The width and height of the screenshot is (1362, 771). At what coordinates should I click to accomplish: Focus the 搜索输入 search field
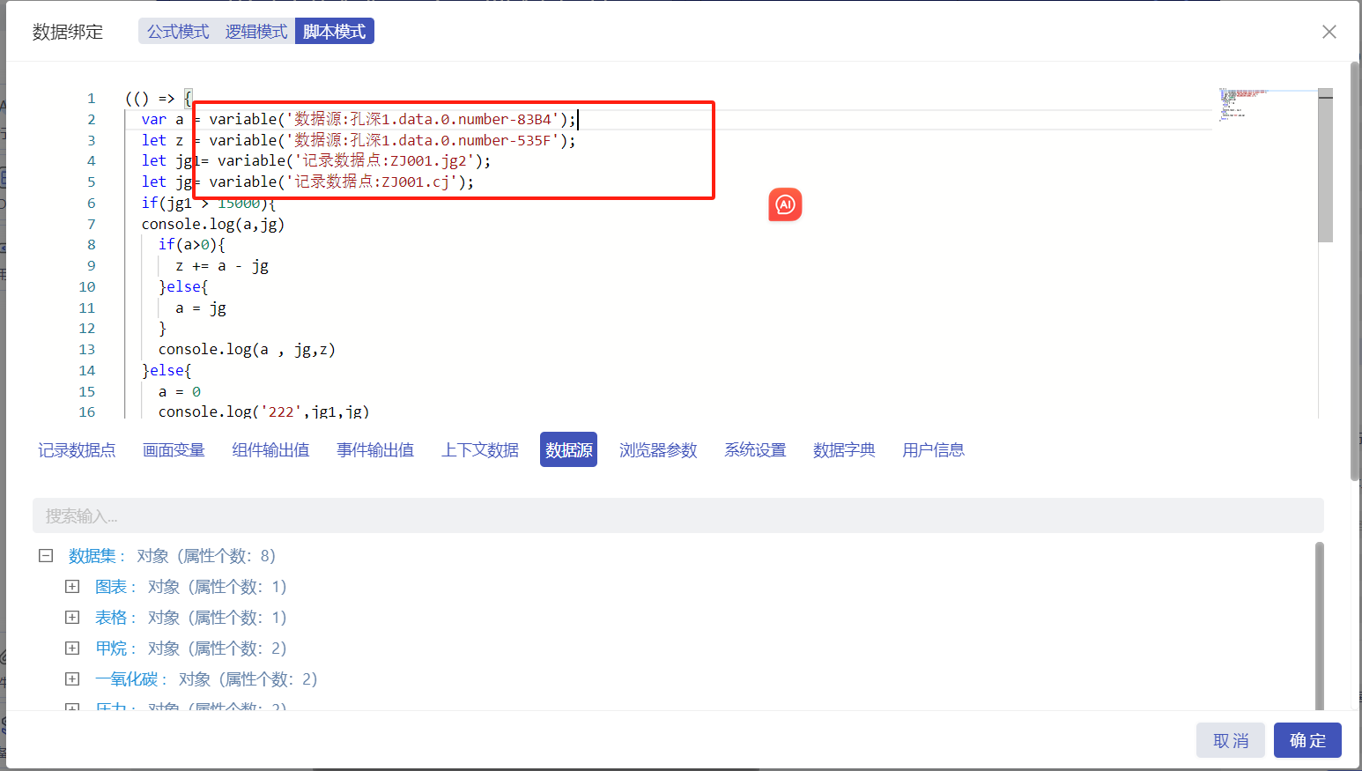tap(677, 515)
